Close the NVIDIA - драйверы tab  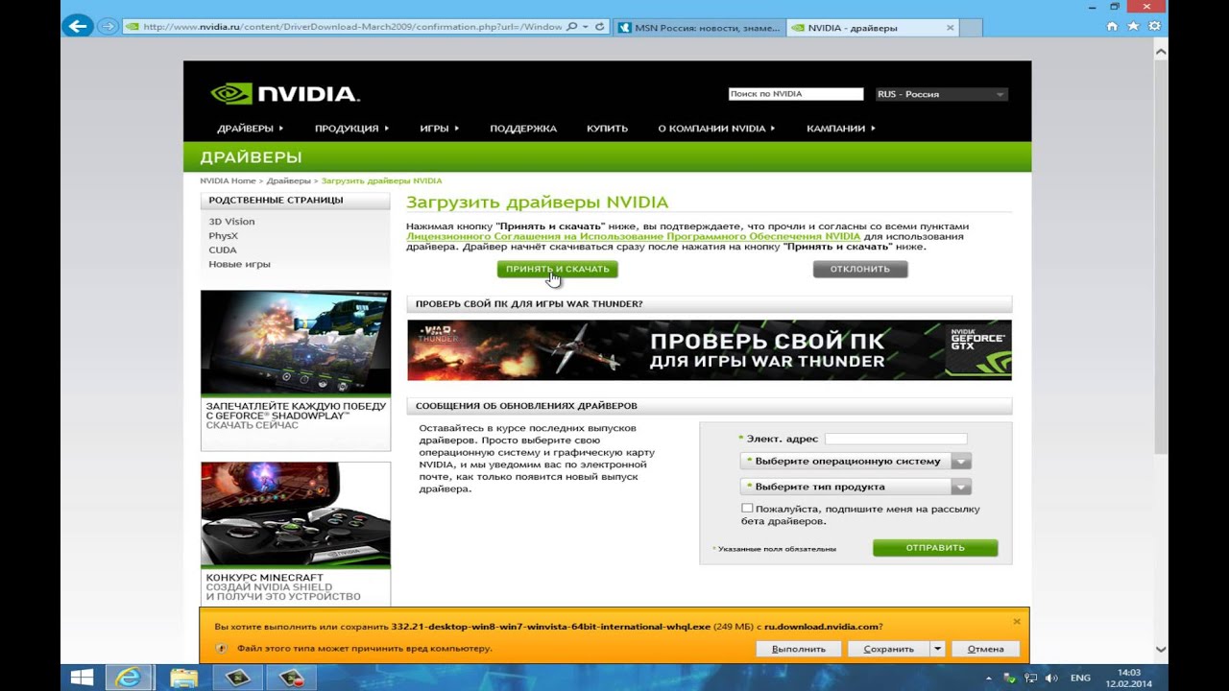tap(951, 28)
